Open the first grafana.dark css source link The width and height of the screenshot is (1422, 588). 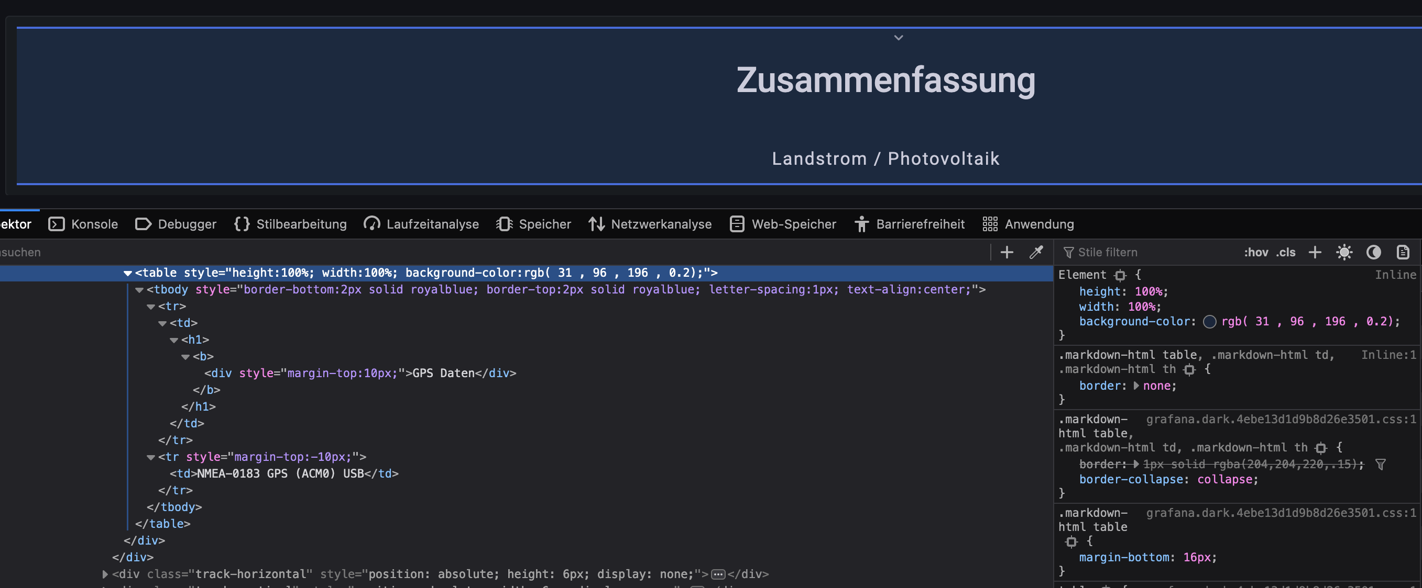coord(1281,420)
